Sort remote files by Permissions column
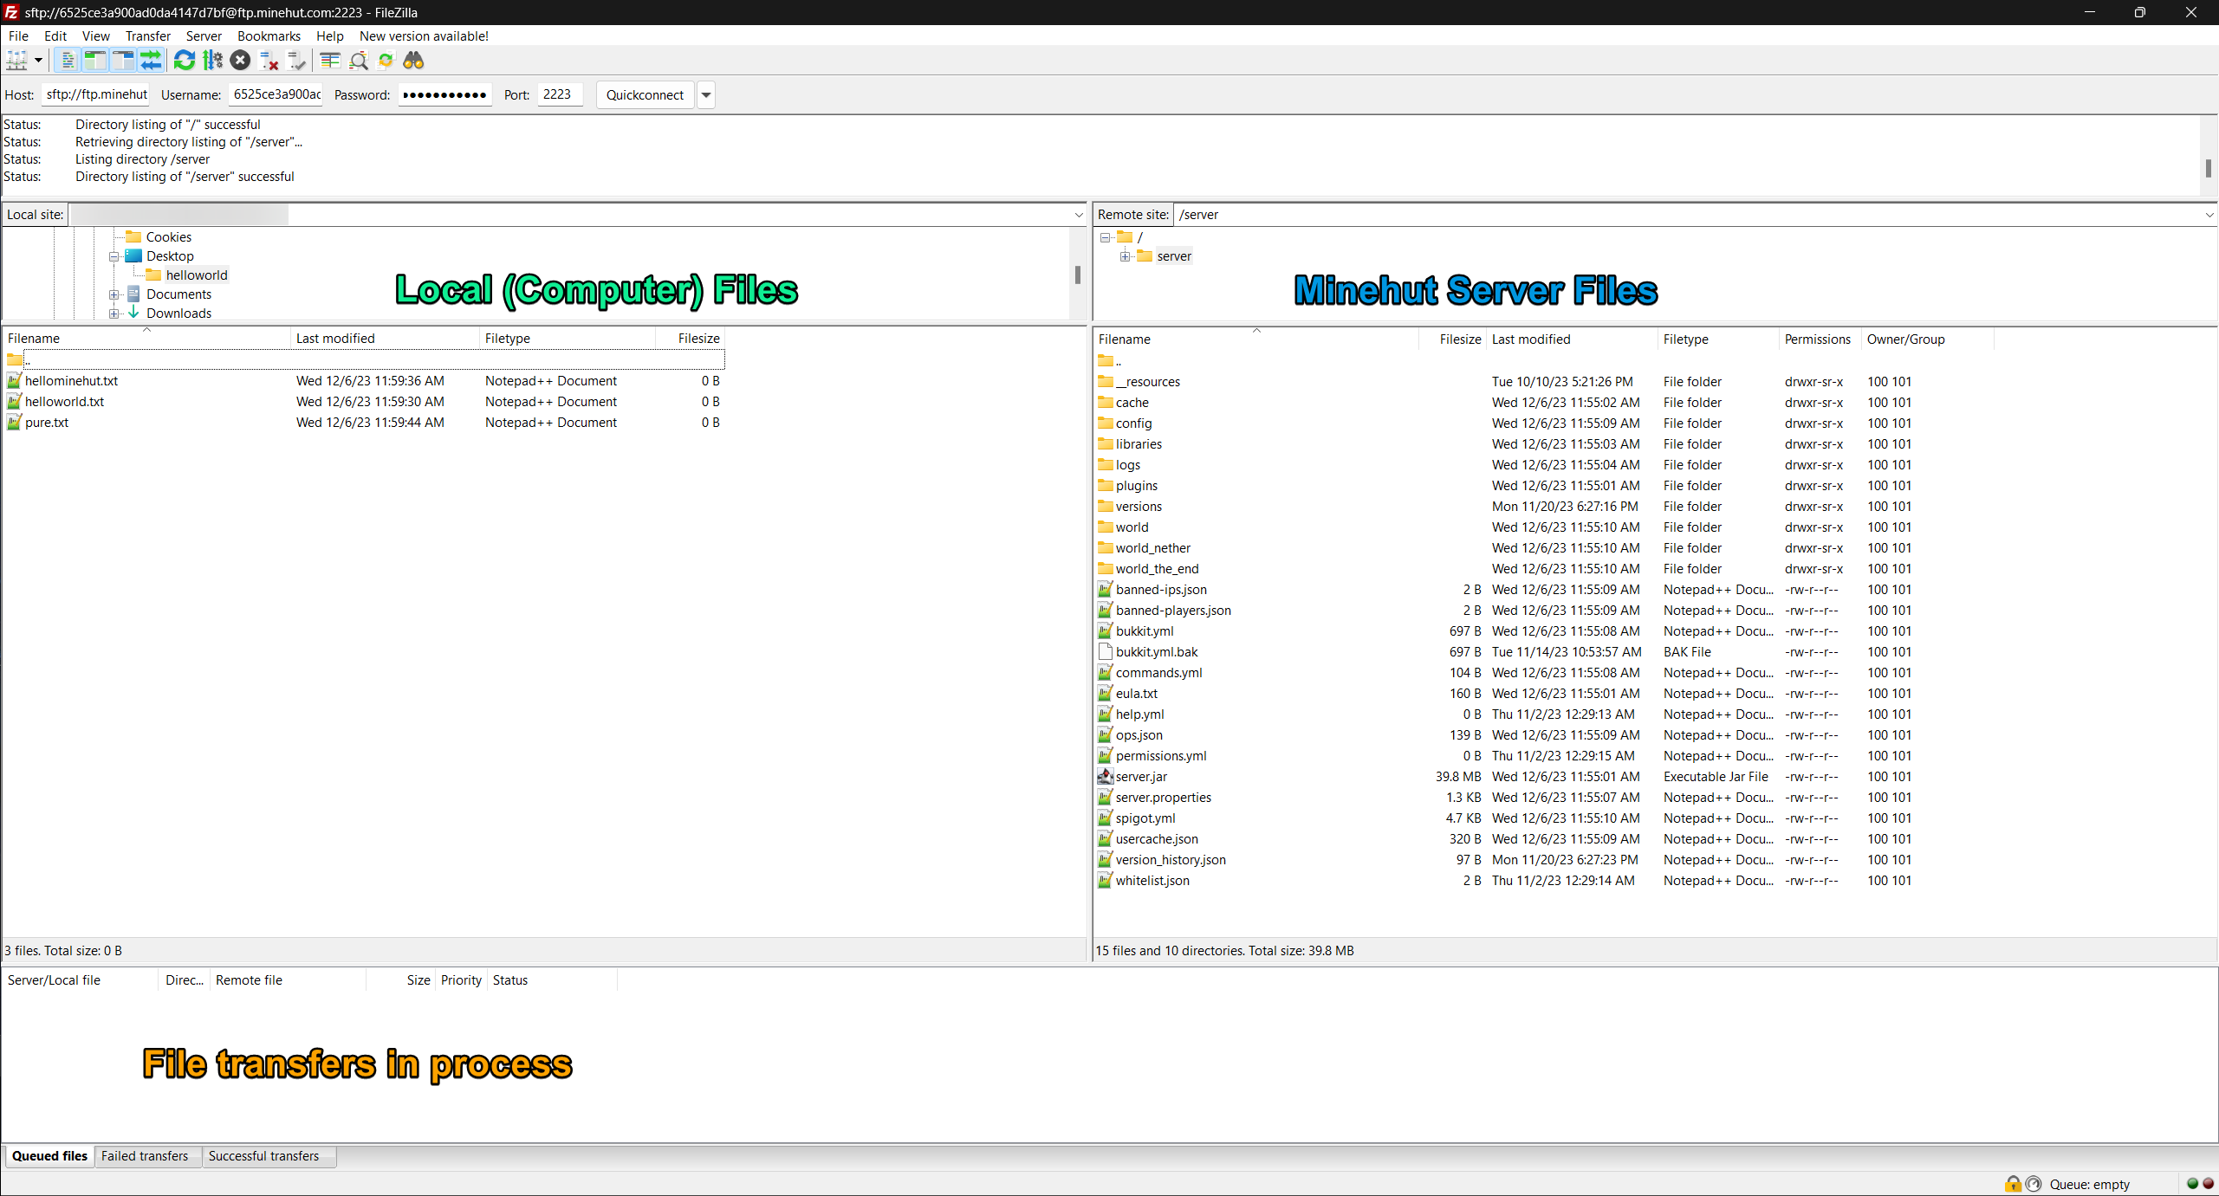Image resolution: width=2219 pixels, height=1196 pixels. click(1820, 339)
